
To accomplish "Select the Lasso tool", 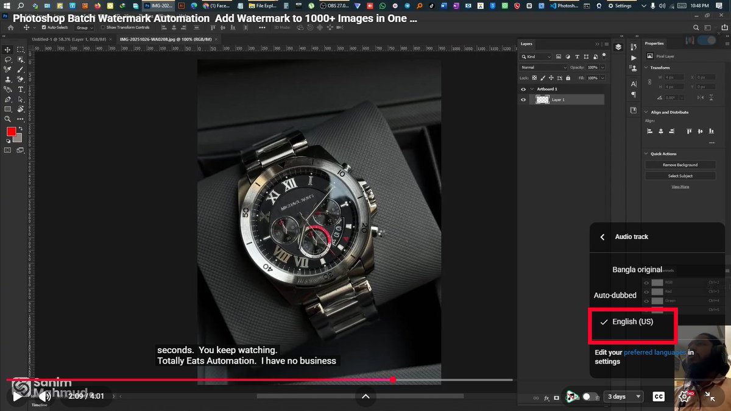I will coord(7,60).
